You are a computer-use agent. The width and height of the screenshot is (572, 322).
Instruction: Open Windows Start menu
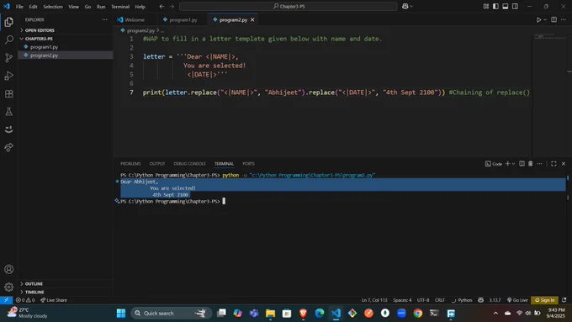pos(121,314)
